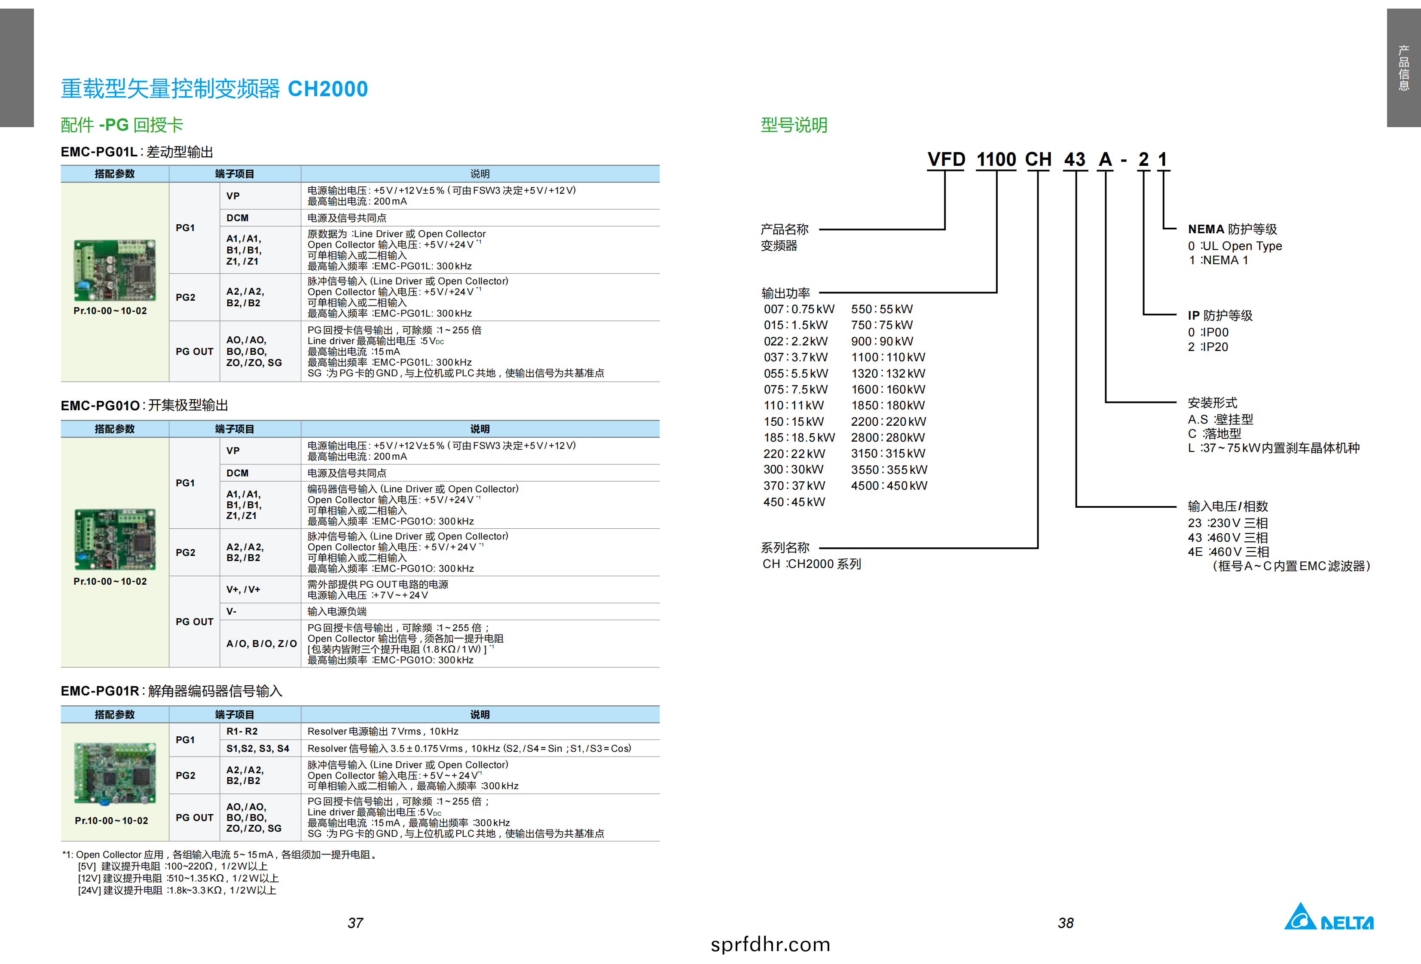
Task: Click the NEMA 防护等级 label
Action: pos(1232,229)
